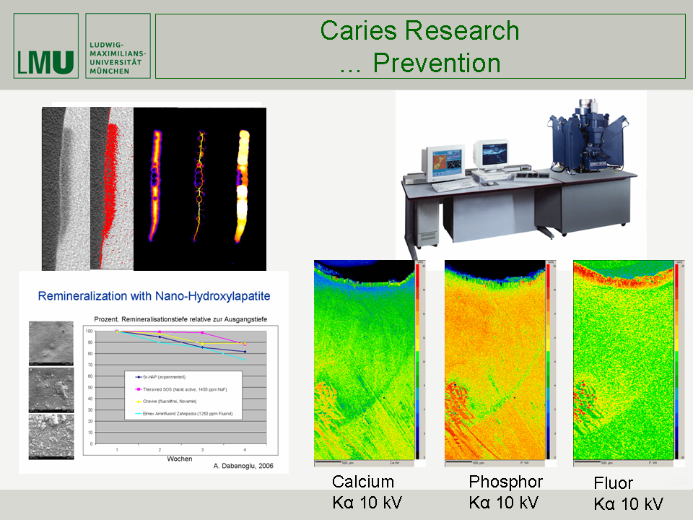The width and height of the screenshot is (693, 520).
Task: Click the Ludwig-Maximilians-Universität München text
Action: click(116, 56)
